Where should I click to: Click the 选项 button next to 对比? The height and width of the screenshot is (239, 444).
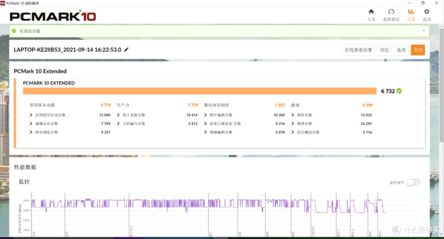[401, 50]
